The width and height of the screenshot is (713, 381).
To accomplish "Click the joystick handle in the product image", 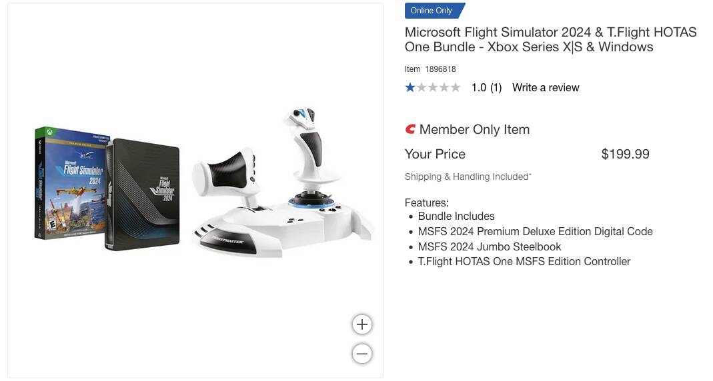I will pyautogui.click(x=310, y=143).
